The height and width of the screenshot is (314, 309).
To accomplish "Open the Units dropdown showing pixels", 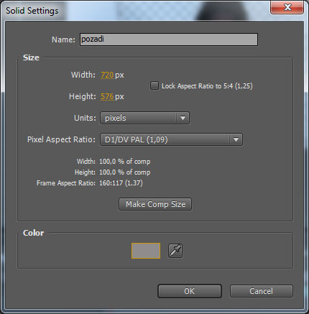I will coord(144,118).
